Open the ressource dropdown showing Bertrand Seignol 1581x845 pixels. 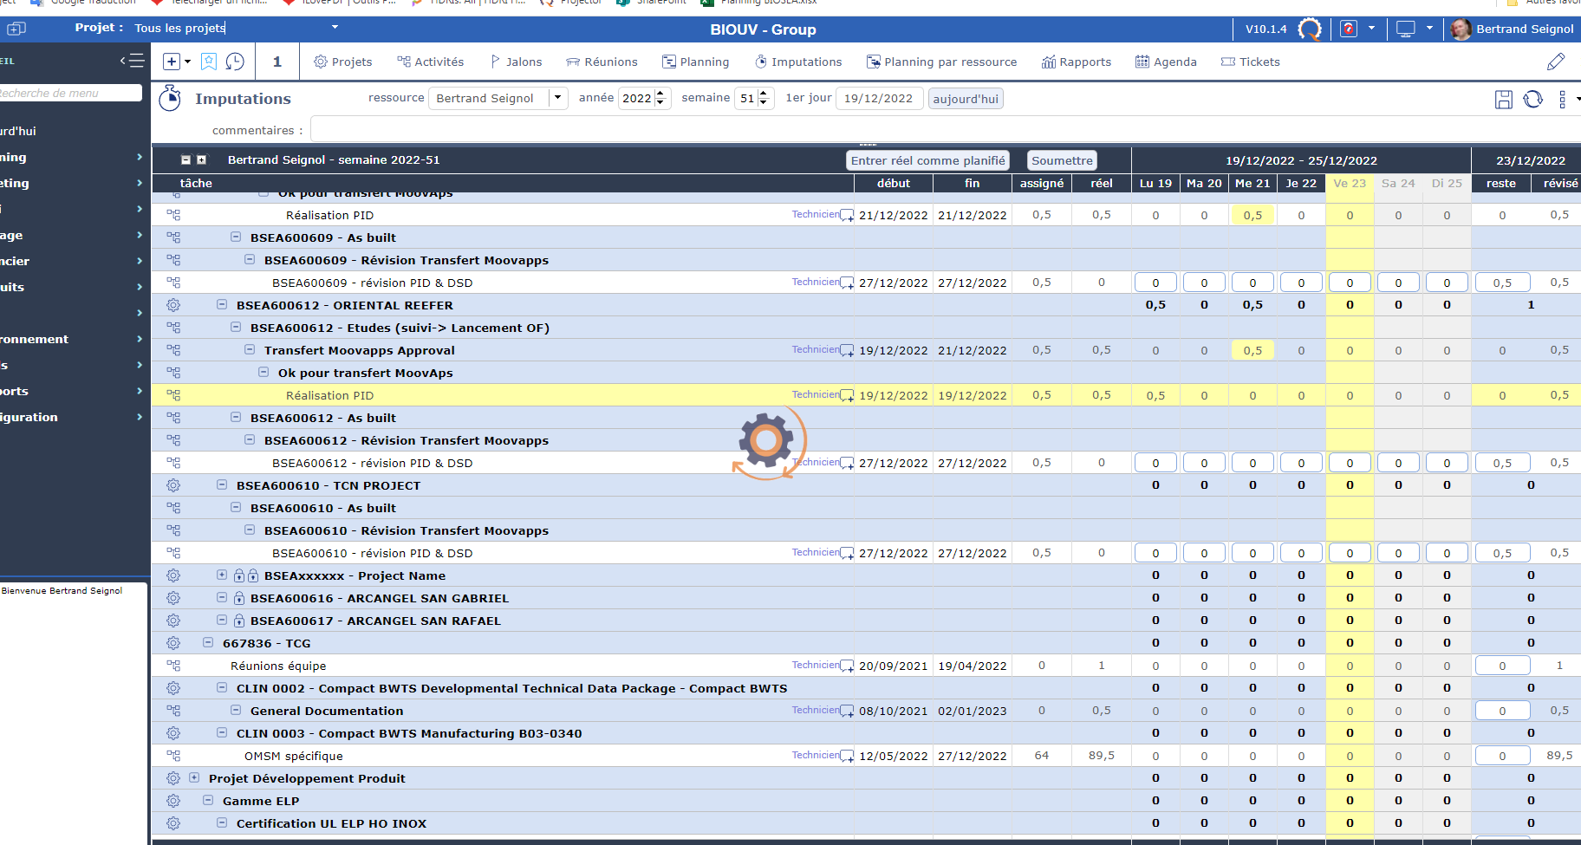click(557, 98)
